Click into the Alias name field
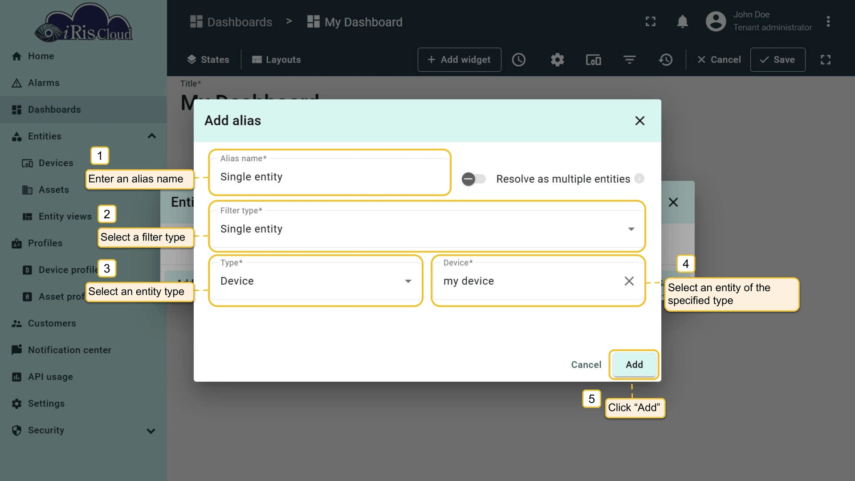Screen dimensions: 855x481 coord(330,177)
